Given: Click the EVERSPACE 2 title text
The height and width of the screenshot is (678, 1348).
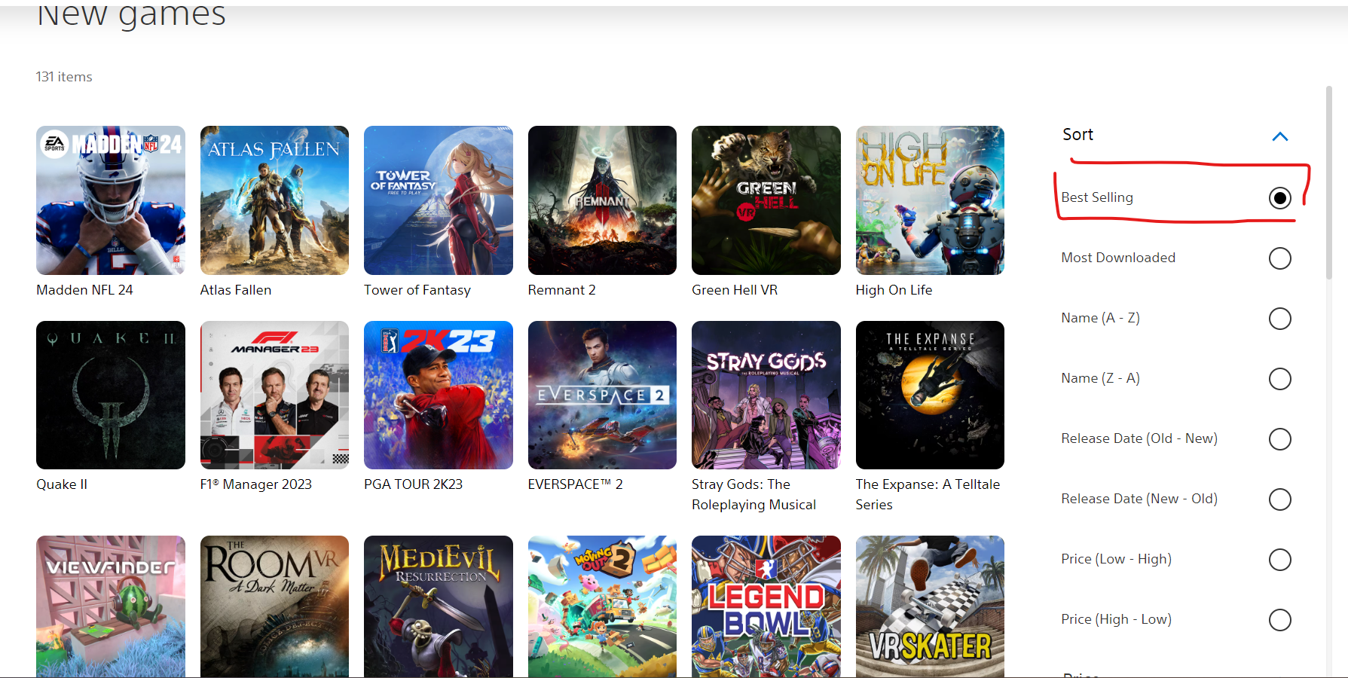Looking at the screenshot, I should (x=576, y=484).
